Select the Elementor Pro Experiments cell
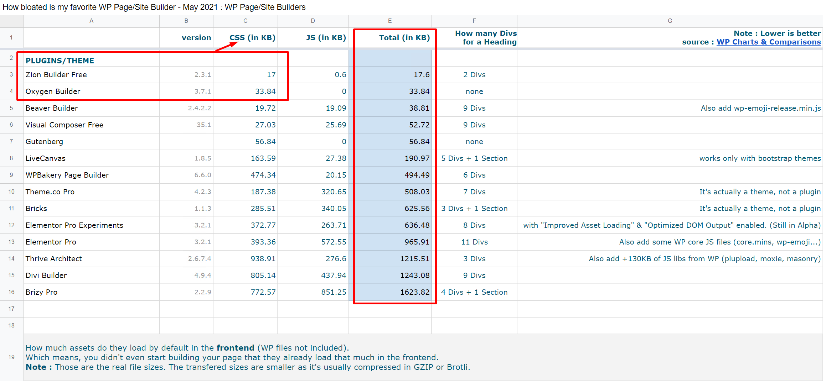 (x=92, y=225)
